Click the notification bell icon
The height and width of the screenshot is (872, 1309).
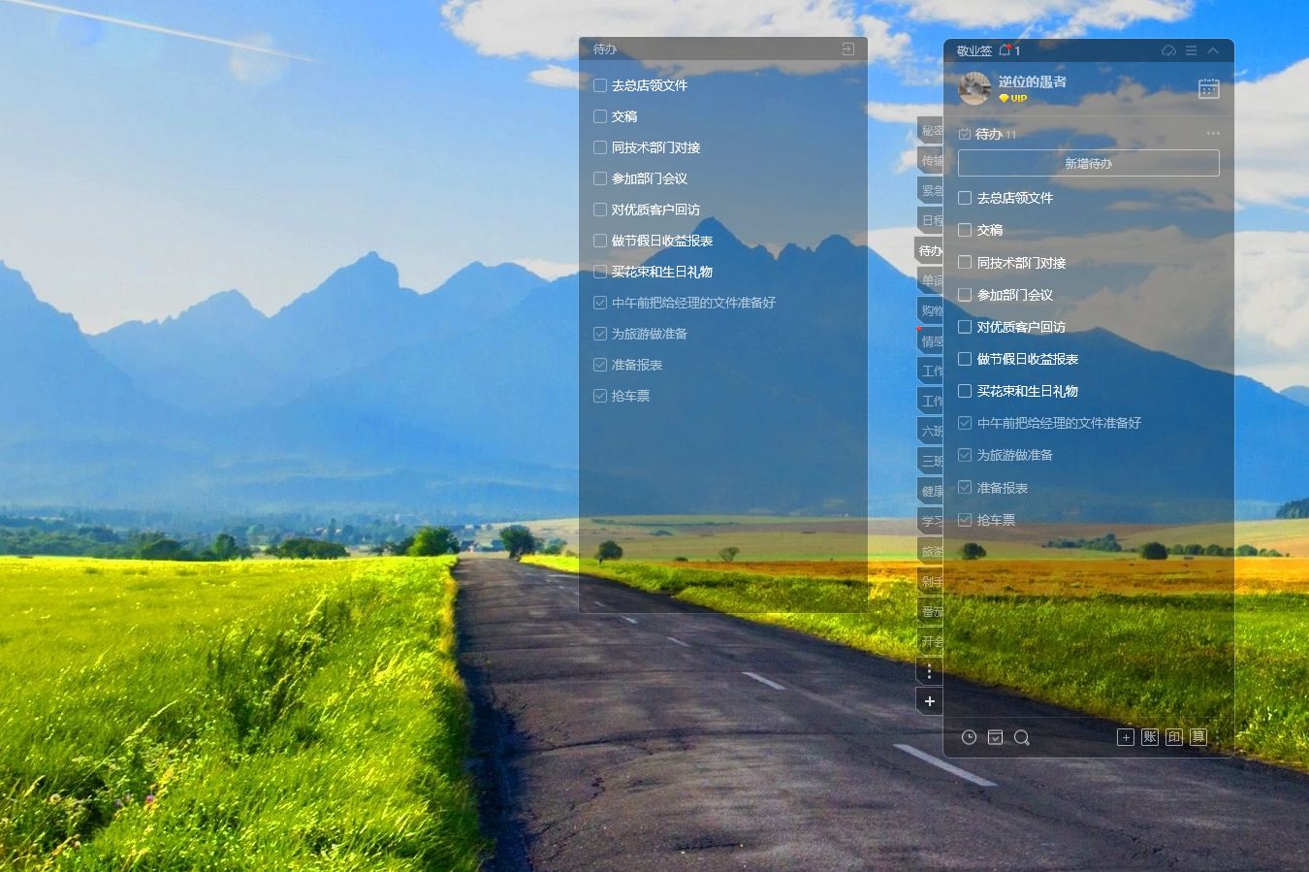[x=1006, y=50]
